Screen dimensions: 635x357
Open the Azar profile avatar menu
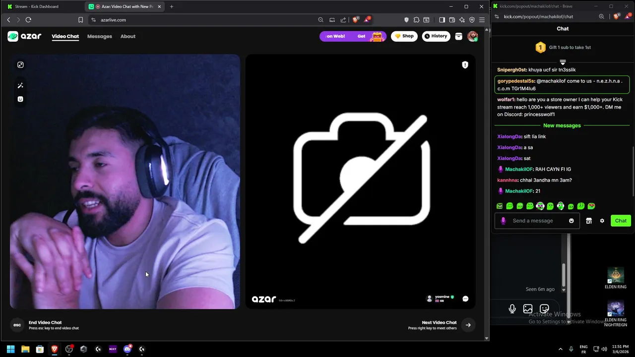click(472, 36)
